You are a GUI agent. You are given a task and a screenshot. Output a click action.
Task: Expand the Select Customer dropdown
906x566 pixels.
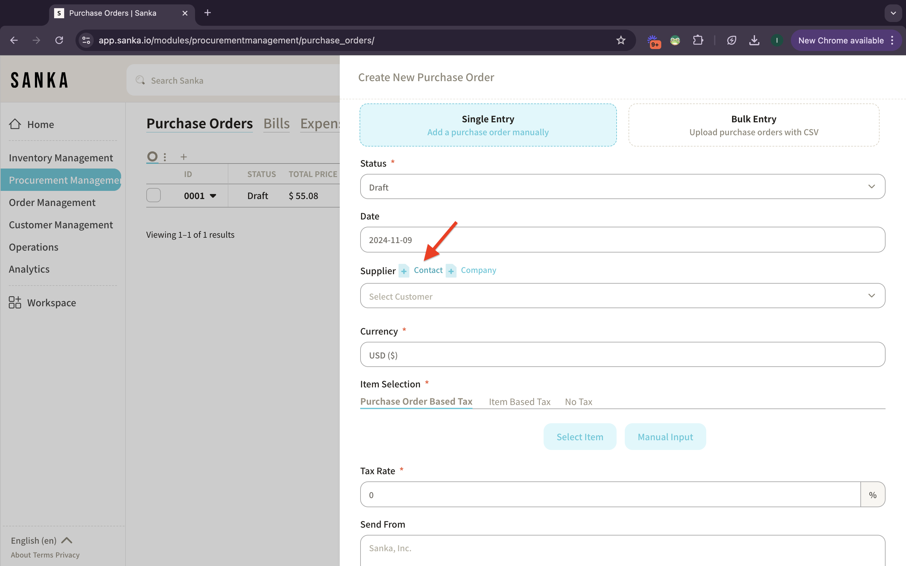(x=622, y=296)
